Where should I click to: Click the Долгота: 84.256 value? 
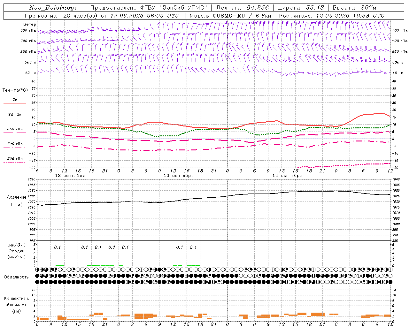243,8
